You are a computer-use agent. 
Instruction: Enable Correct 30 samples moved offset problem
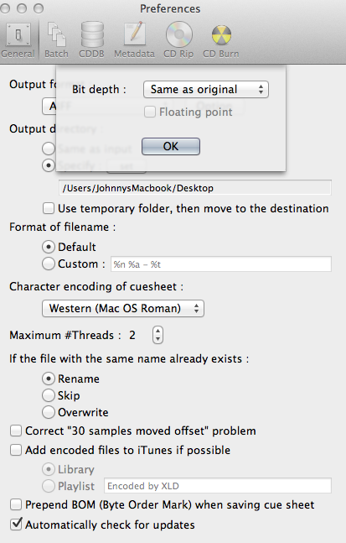coord(16,431)
